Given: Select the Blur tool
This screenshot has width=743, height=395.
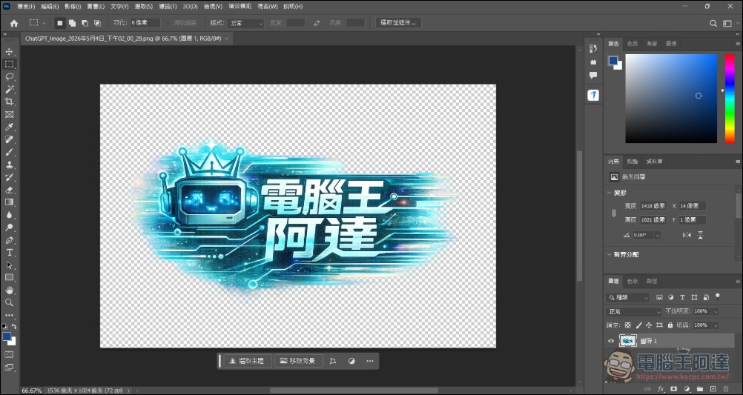Looking at the screenshot, I should [9, 215].
